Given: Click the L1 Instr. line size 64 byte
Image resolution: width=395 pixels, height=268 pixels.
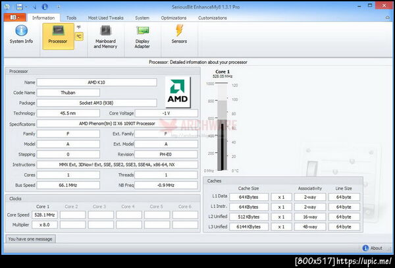Looking at the screenshot, I should pos(344,207).
